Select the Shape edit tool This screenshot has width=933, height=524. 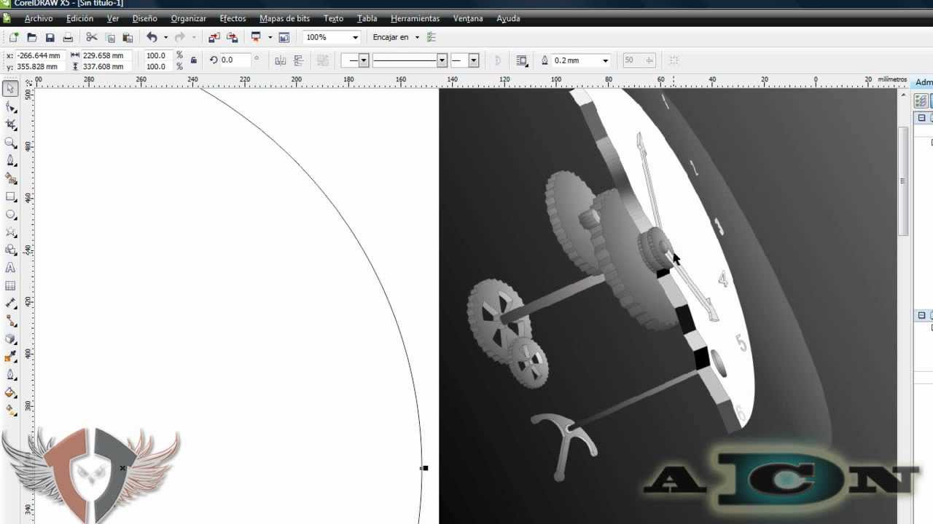tap(10, 107)
